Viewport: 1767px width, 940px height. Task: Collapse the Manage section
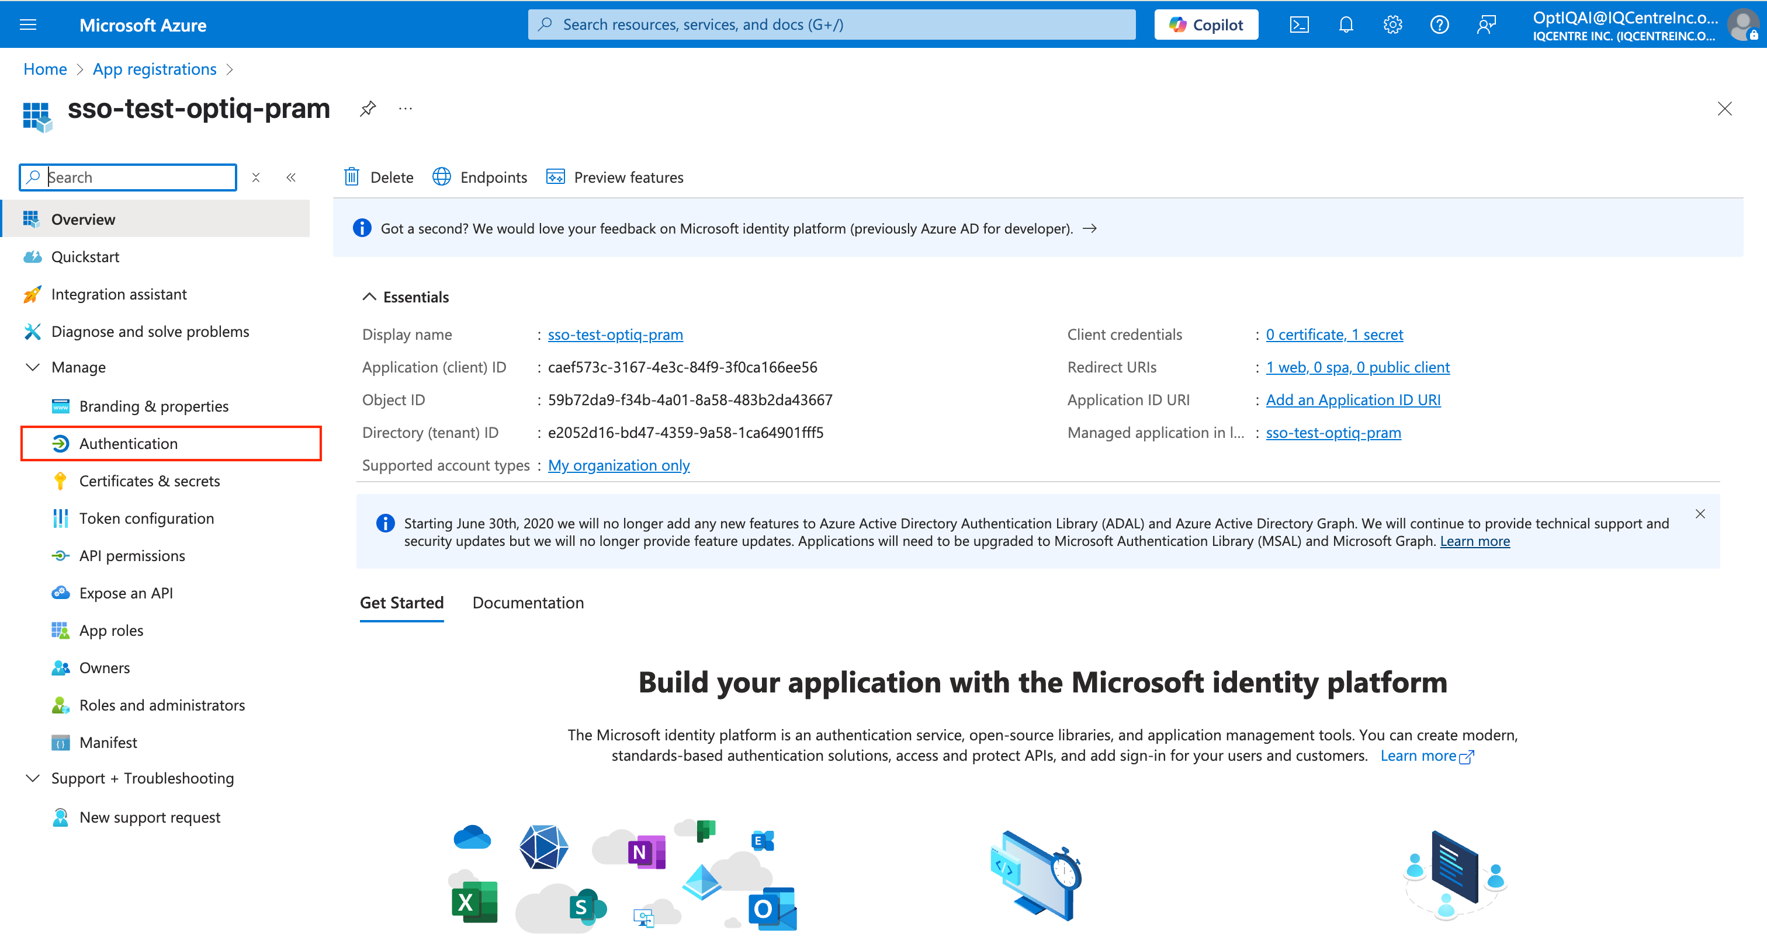click(x=32, y=367)
